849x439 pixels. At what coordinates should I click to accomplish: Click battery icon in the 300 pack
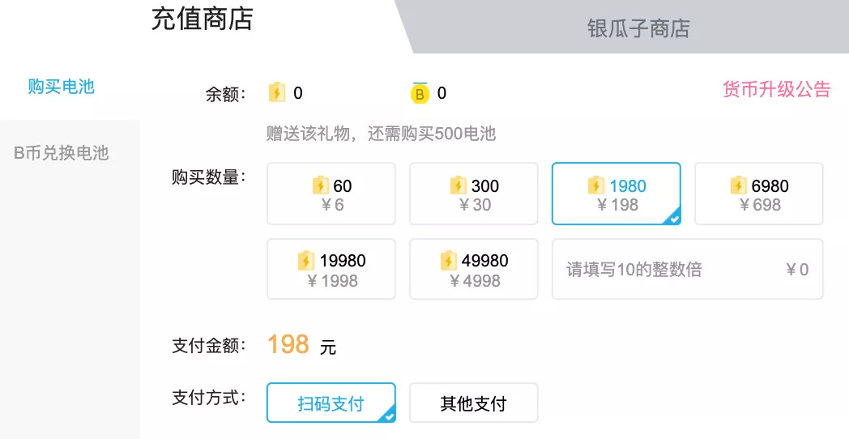[x=459, y=185]
